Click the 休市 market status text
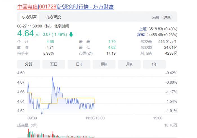197x138 pixels. [48, 26]
